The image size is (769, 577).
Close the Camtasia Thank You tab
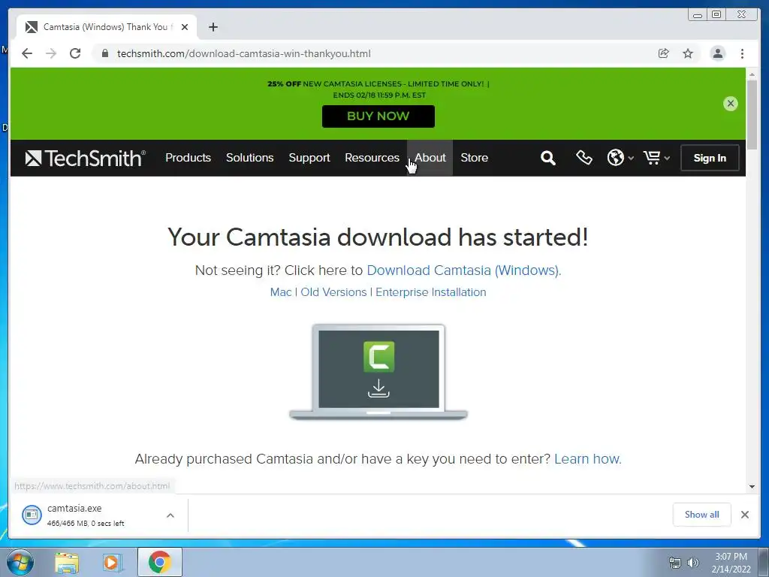(185, 27)
